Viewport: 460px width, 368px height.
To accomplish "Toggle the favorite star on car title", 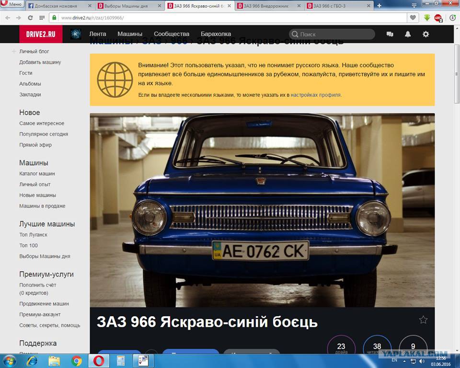I will click(x=423, y=320).
